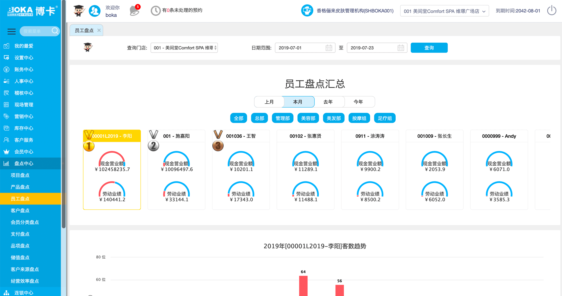The image size is (562, 296).
Task: Click the hamburger menu icon in sidebar
Action: tap(12, 31)
